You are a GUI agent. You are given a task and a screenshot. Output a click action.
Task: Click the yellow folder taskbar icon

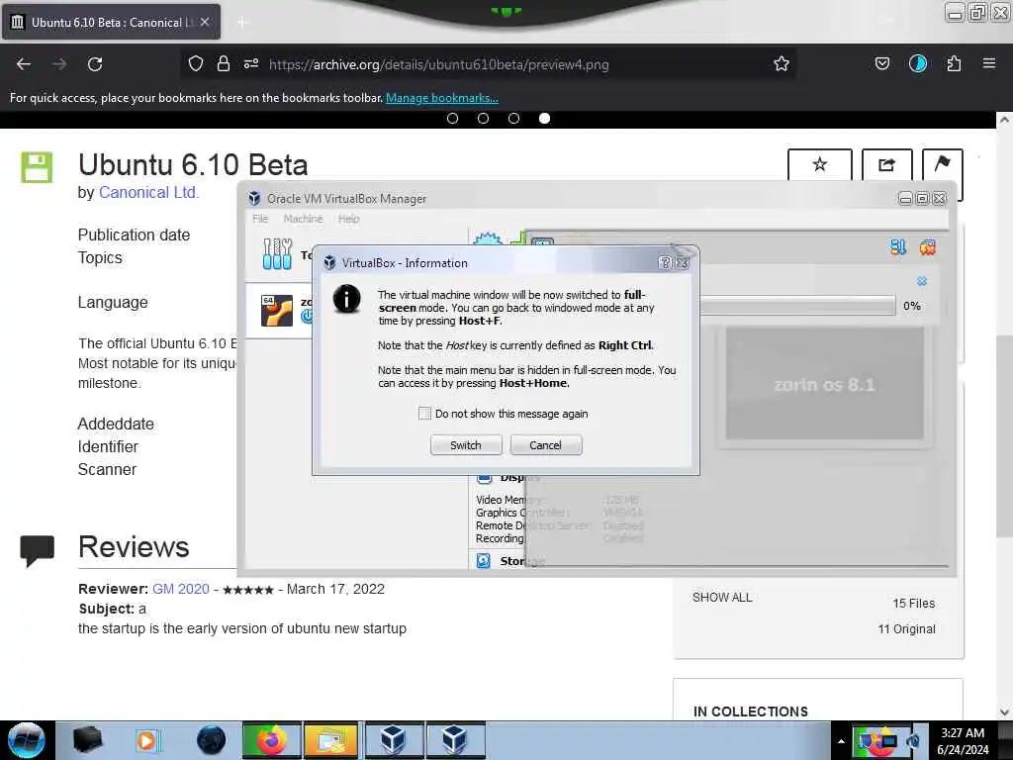[x=330, y=740]
